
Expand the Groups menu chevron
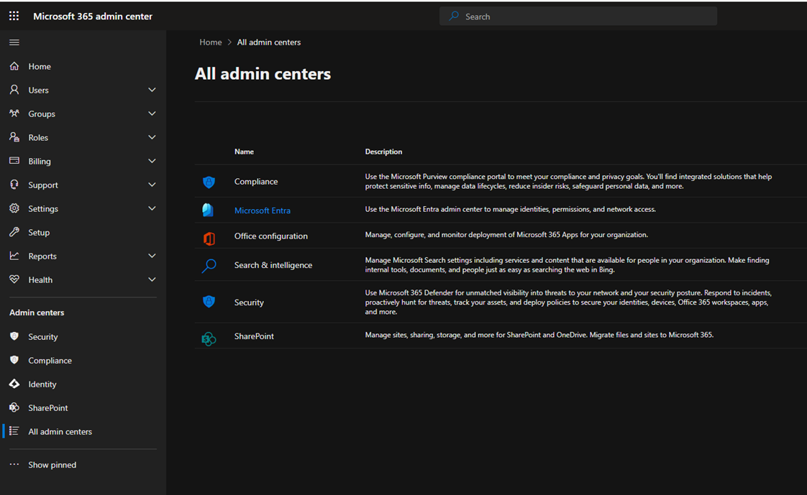[x=152, y=114]
